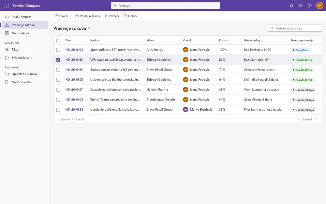Viewport: 326px width, 204px height.
Task: Open ticket link HD-26-0388
Action: pyautogui.click(x=74, y=110)
